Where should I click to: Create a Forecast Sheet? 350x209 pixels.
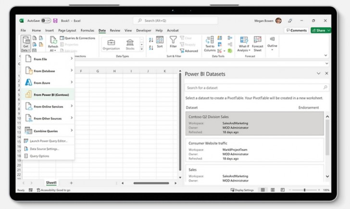[x=257, y=44]
